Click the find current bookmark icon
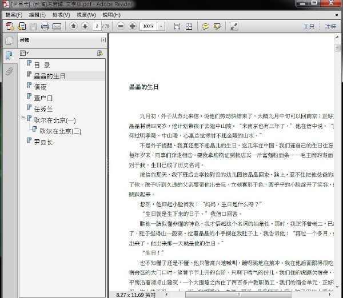This screenshot has height=298, width=343. (x=99, y=53)
